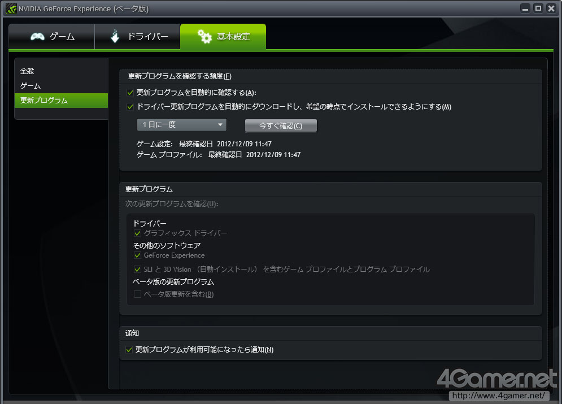The height and width of the screenshot is (404, 562).
Task: Maximize the GeForce Experience window
Action: pyautogui.click(x=538, y=8)
